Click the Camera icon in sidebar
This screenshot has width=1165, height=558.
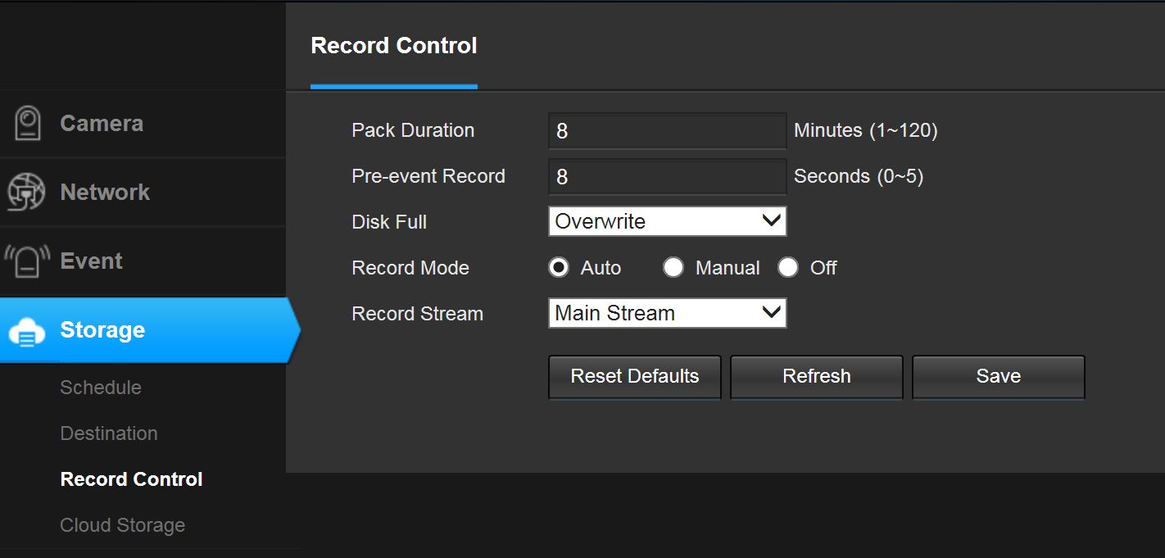tap(28, 124)
